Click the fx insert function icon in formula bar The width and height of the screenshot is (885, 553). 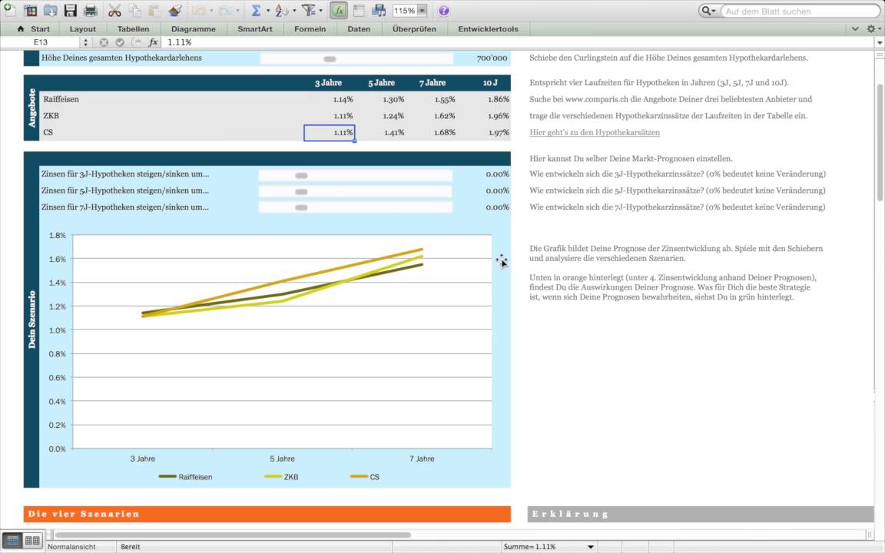153,42
